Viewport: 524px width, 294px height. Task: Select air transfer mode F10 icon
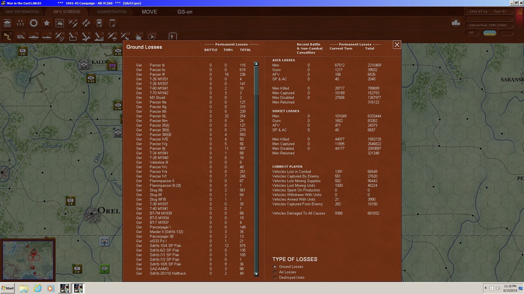pyautogui.click(x=125, y=36)
